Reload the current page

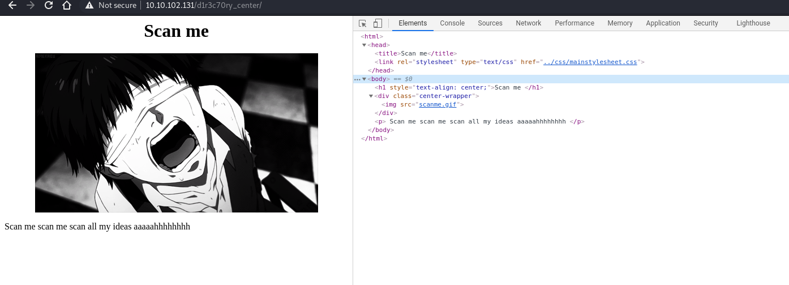tap(49, 6)
